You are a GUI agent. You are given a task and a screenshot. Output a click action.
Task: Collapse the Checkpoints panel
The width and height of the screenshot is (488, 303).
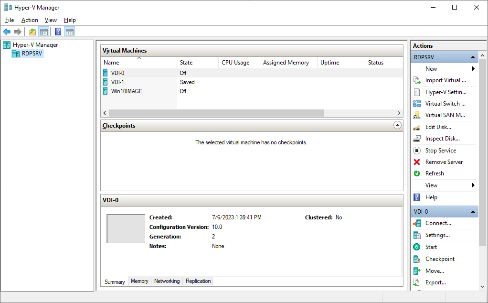coord(397,125)
